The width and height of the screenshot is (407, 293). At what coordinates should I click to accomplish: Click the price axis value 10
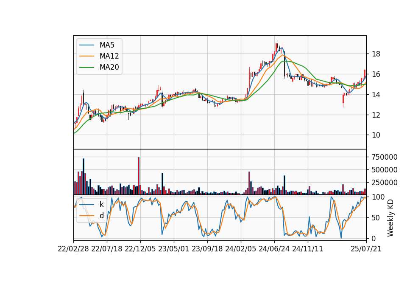coord(376,135)
